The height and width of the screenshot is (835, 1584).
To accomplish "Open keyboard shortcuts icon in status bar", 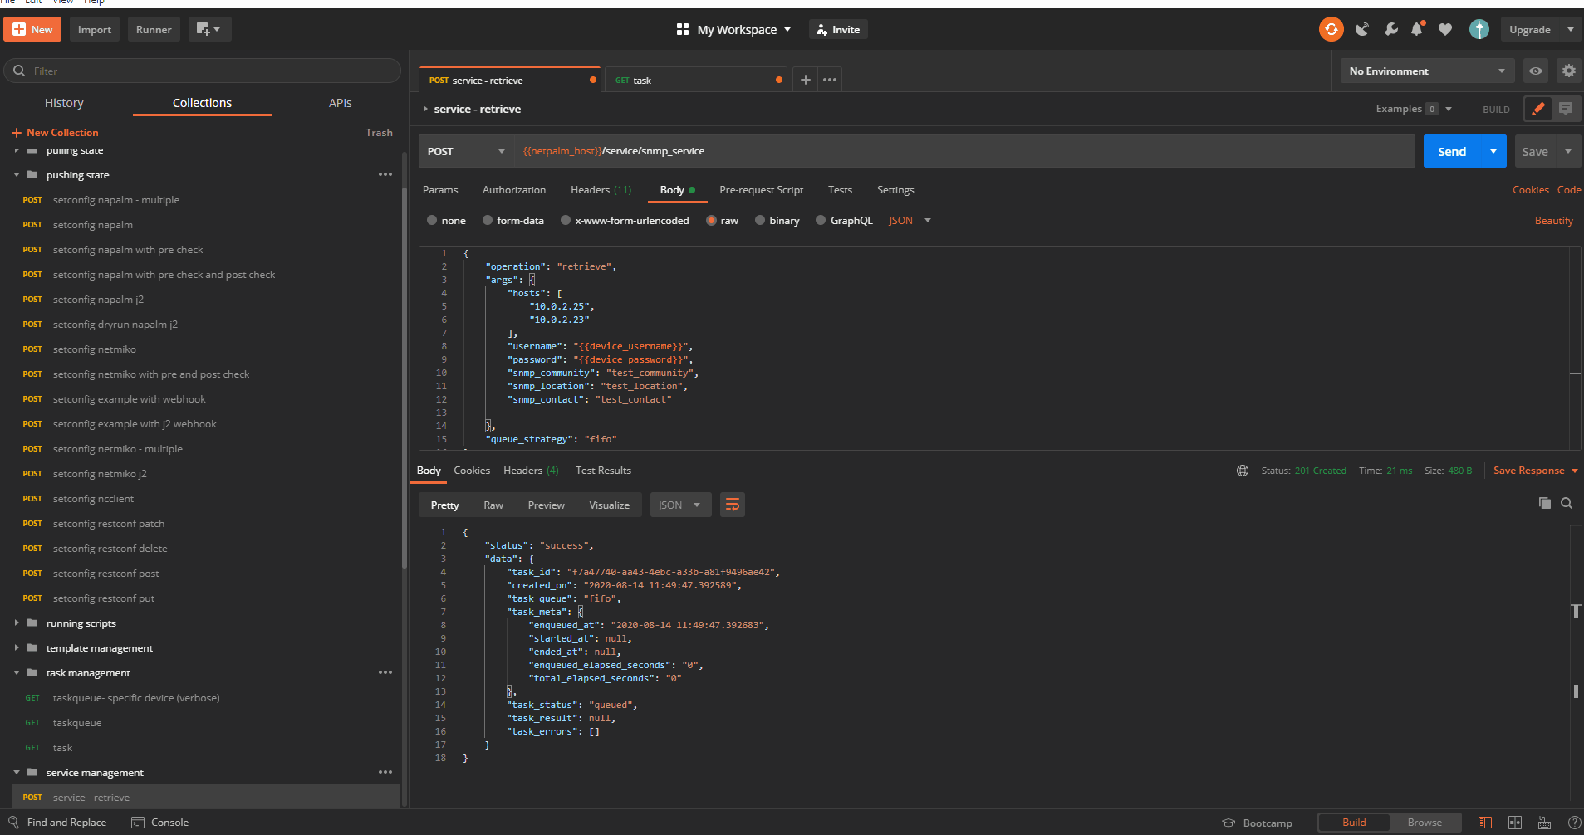I will [x=1544, y=823].
